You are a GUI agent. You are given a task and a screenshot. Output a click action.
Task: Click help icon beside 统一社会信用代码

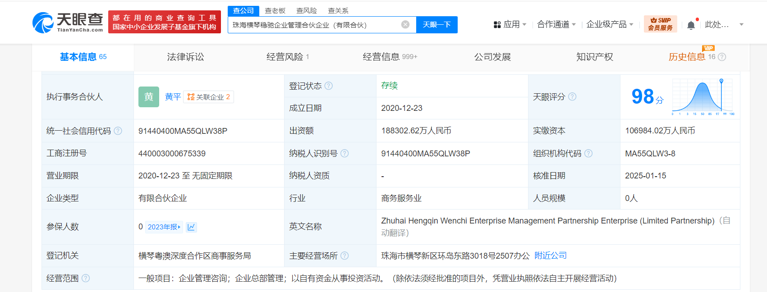pos(118,131)
